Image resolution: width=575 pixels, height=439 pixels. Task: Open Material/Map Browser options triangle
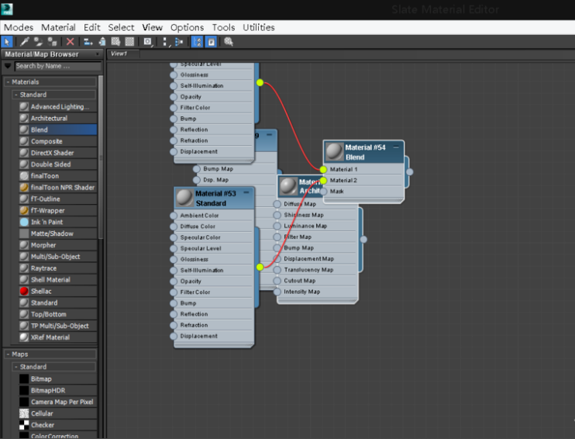7,66
